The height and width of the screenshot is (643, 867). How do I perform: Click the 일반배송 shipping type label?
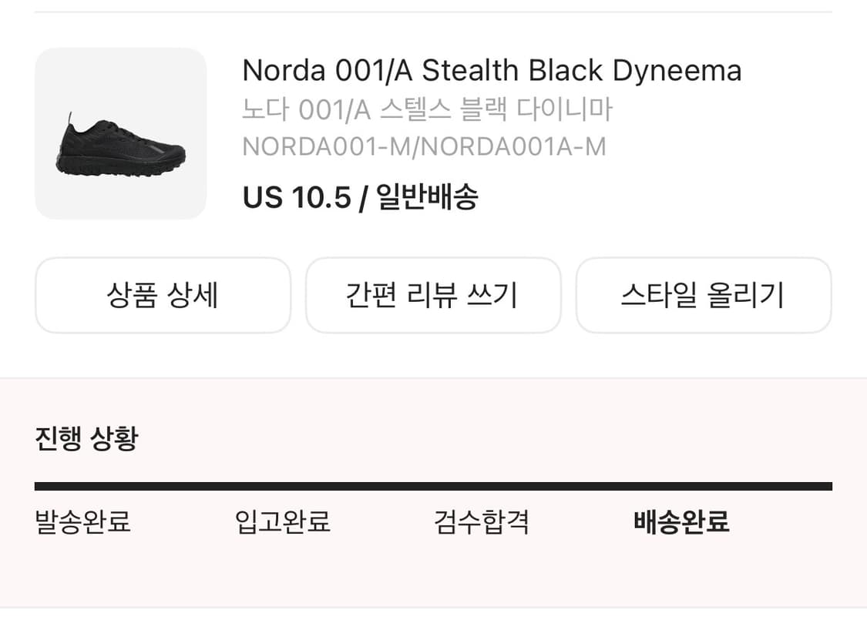[x=426, y=196]
